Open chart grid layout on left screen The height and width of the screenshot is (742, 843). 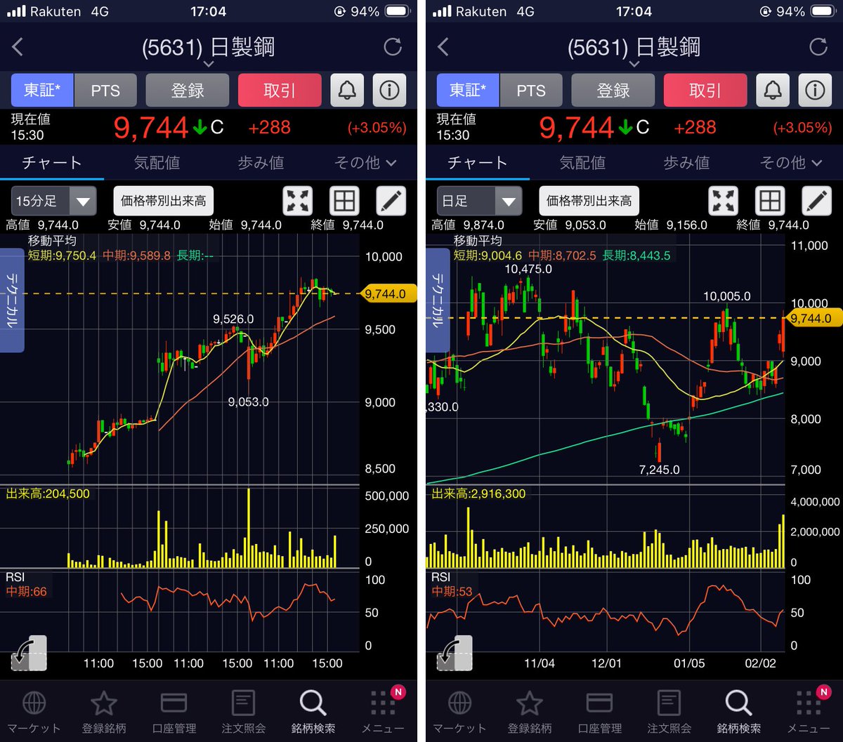(344, 201)
